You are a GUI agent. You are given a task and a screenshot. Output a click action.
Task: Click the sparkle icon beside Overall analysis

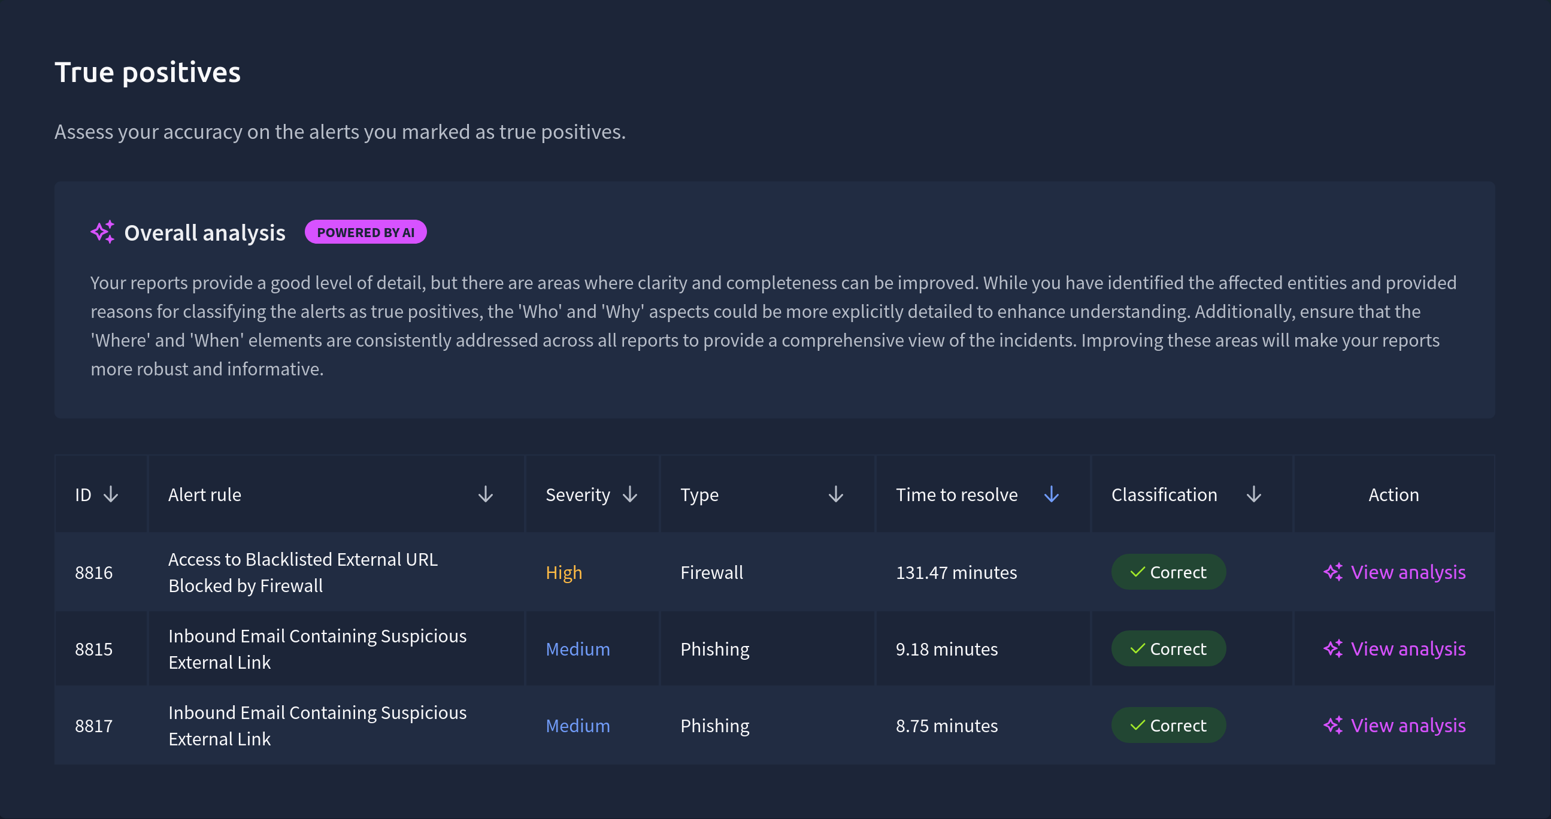click(x=102, y=232)
